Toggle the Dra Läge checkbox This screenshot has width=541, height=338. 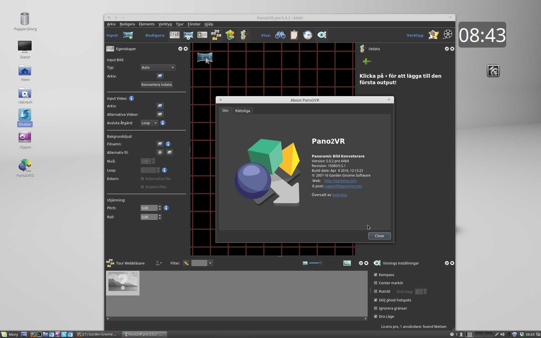coord(376,316)
